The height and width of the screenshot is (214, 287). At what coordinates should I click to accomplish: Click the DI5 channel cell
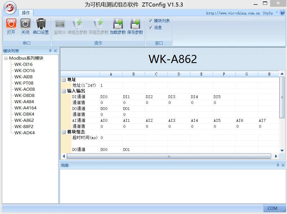224,97
